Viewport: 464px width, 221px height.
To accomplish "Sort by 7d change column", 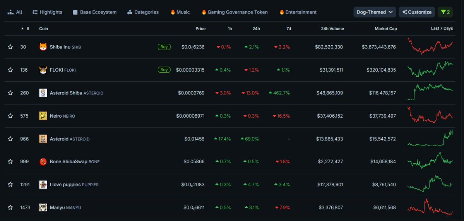I will point(289,29).
